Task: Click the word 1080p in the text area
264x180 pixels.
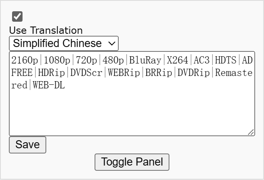Action: pos(57,60)
